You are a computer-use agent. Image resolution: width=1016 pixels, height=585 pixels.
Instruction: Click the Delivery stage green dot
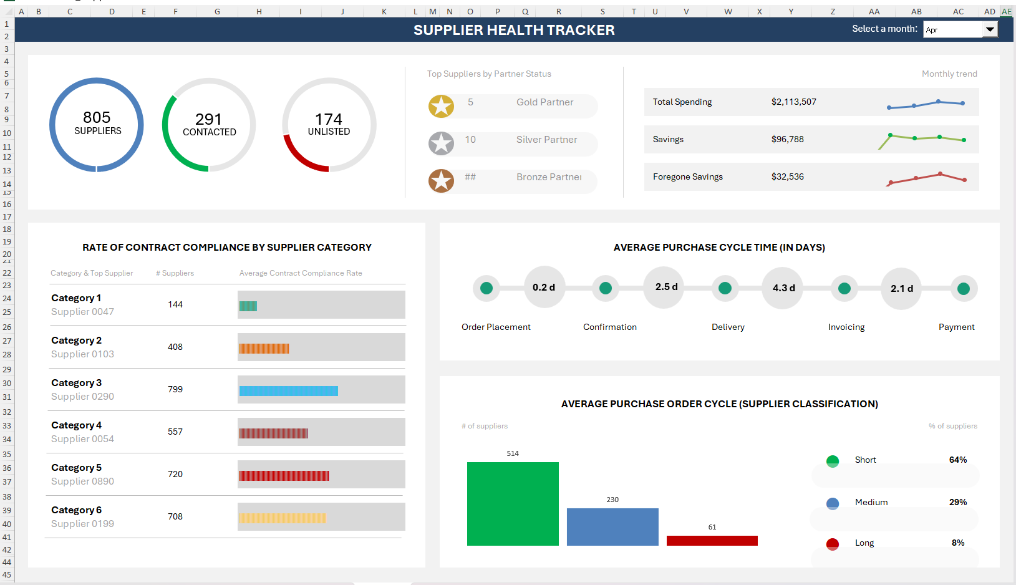pos(725,288)
